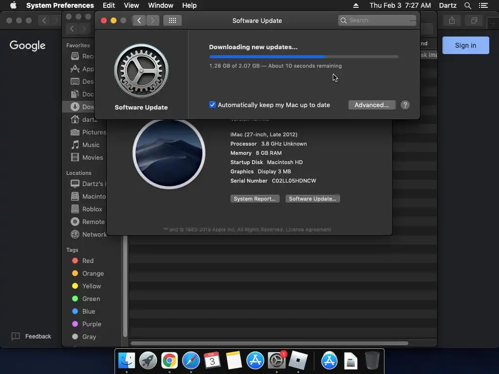Click Finder horizontal scrollbar

point(269,343)
